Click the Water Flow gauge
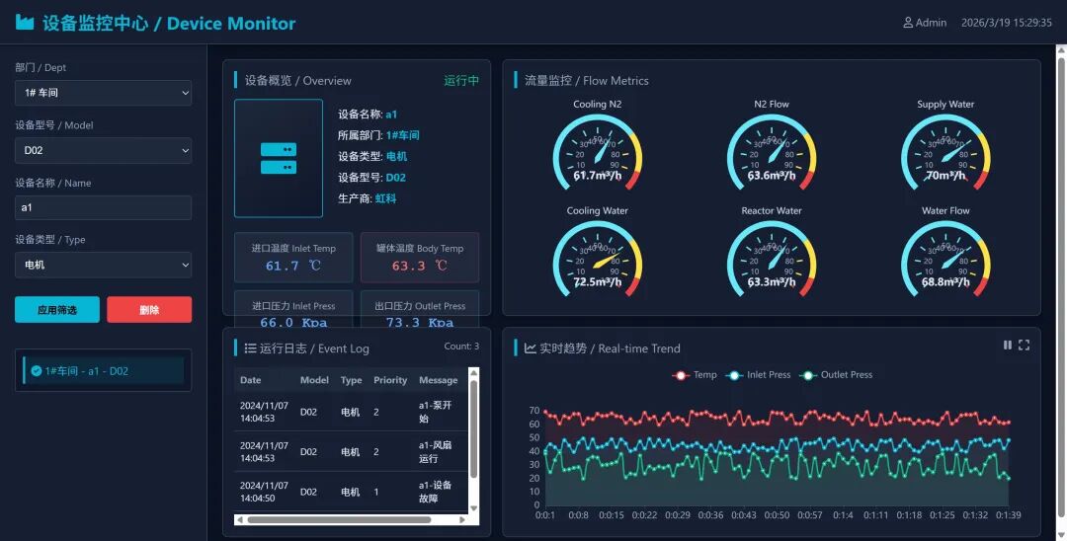The height and width of the screenshot is (541, 1067). pyautogui.click(x=945, y=261)
